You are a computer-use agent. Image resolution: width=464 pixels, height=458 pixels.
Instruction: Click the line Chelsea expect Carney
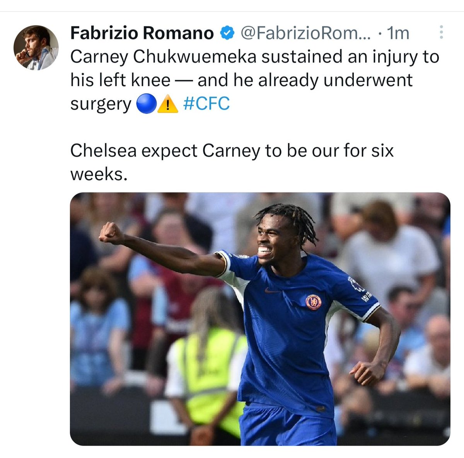(x=232, y=151)
